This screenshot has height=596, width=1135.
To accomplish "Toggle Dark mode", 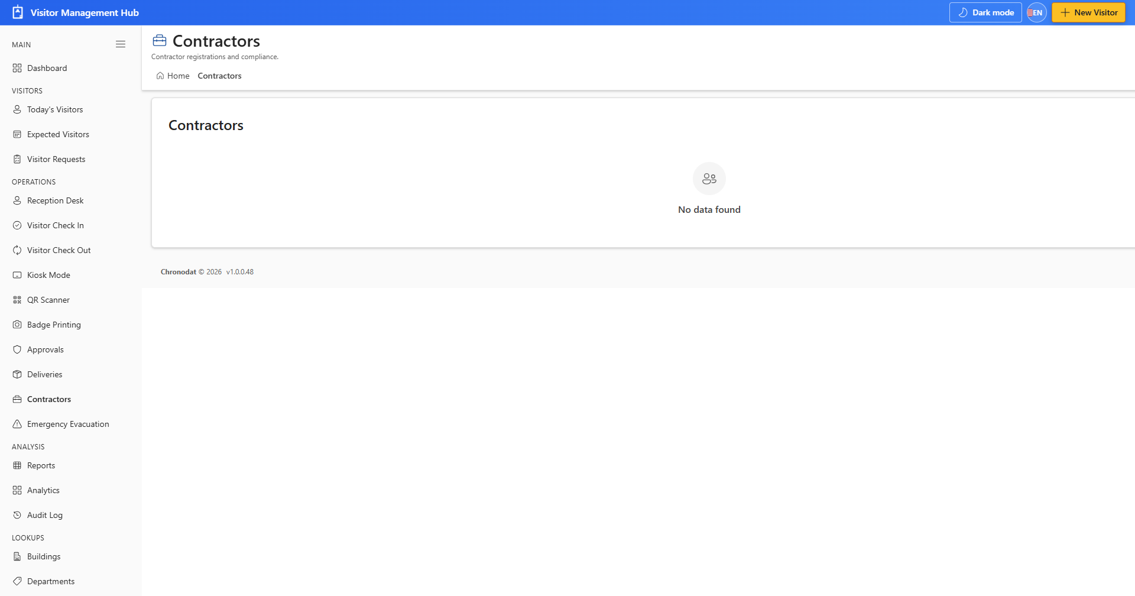I will pyautogui.click(x=985, y=12).
